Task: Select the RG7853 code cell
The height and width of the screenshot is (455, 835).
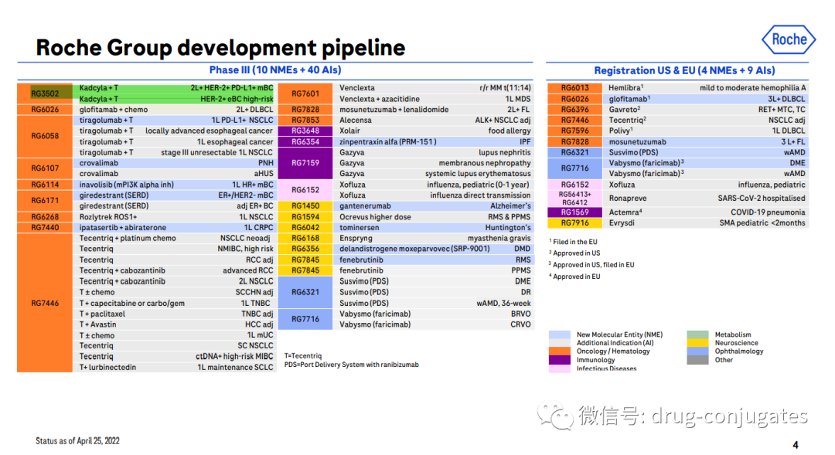Action: point(305,121)
